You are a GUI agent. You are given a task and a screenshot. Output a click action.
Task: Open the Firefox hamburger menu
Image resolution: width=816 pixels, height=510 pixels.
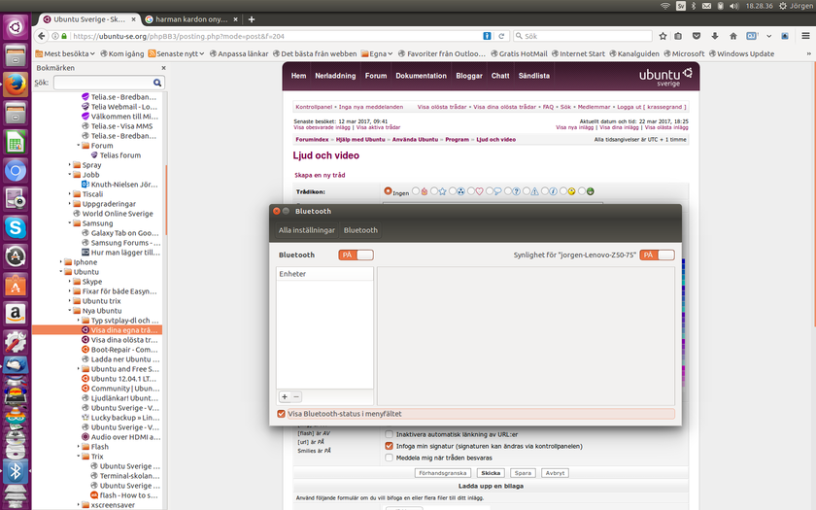point(805,36)
